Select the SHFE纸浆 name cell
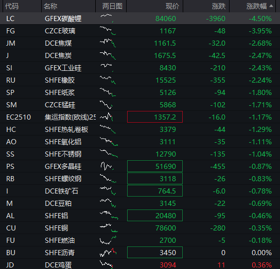This screenshot has width=280, height=269. coord(60,92)
